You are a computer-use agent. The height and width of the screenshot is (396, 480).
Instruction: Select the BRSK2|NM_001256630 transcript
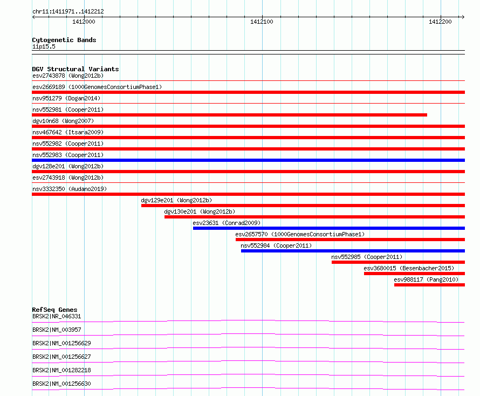[x=61, y=384]
